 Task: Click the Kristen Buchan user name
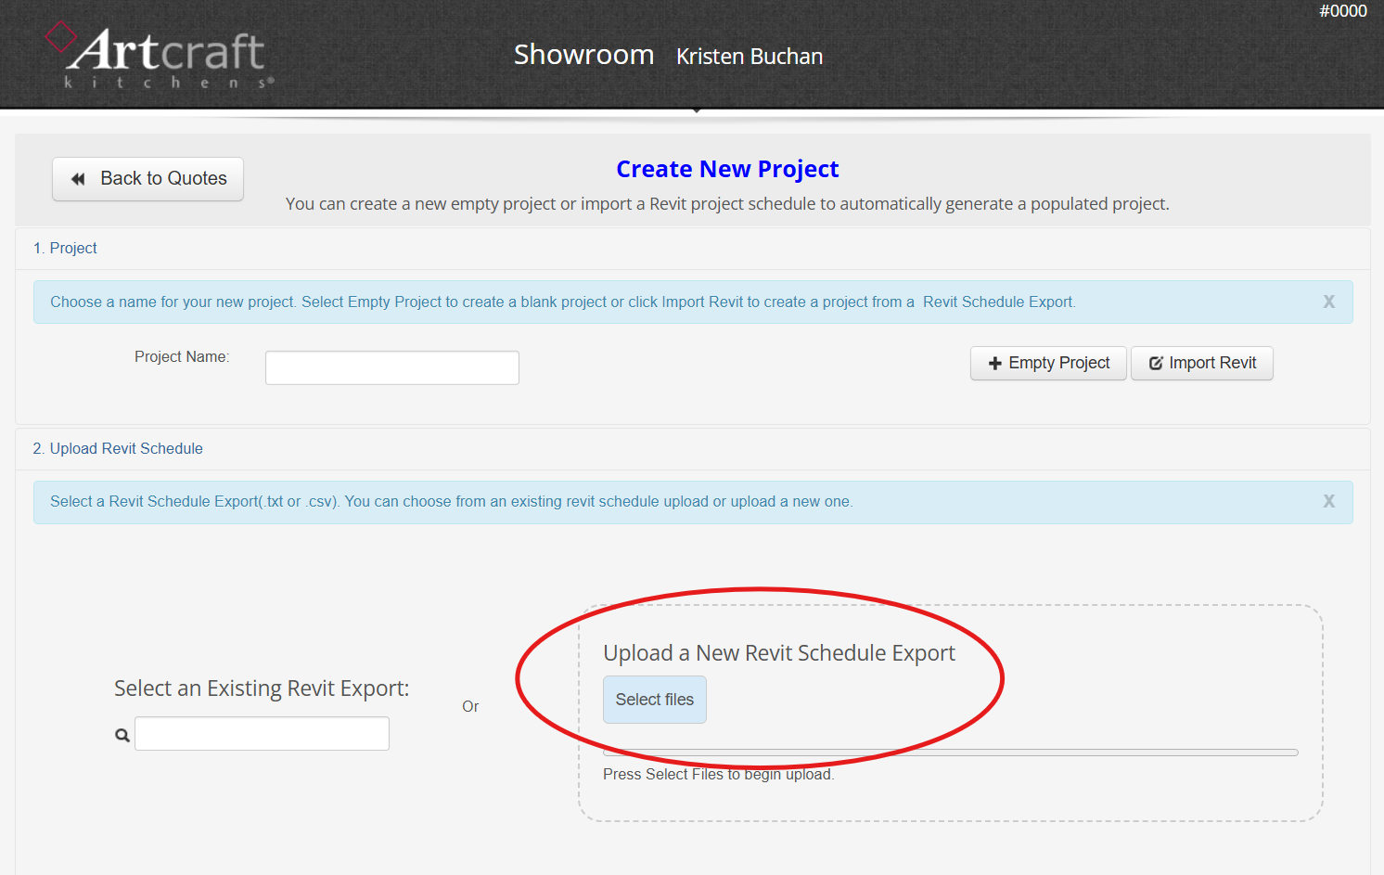750,57
